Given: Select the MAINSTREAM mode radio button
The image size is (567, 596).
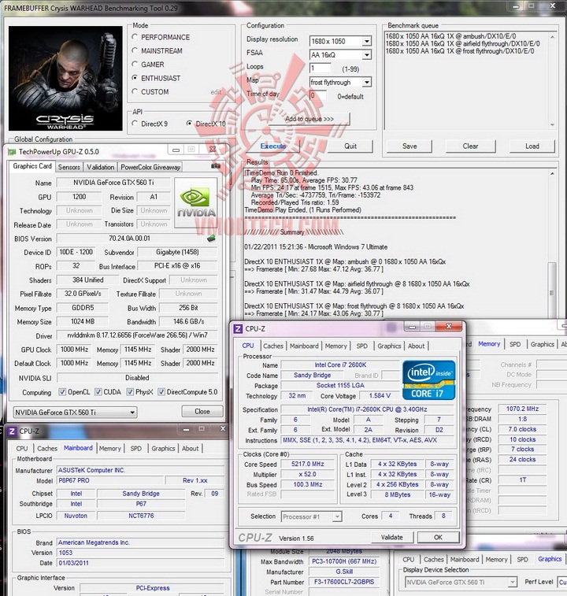Looking at the screenshot, I should coord(135,50).
